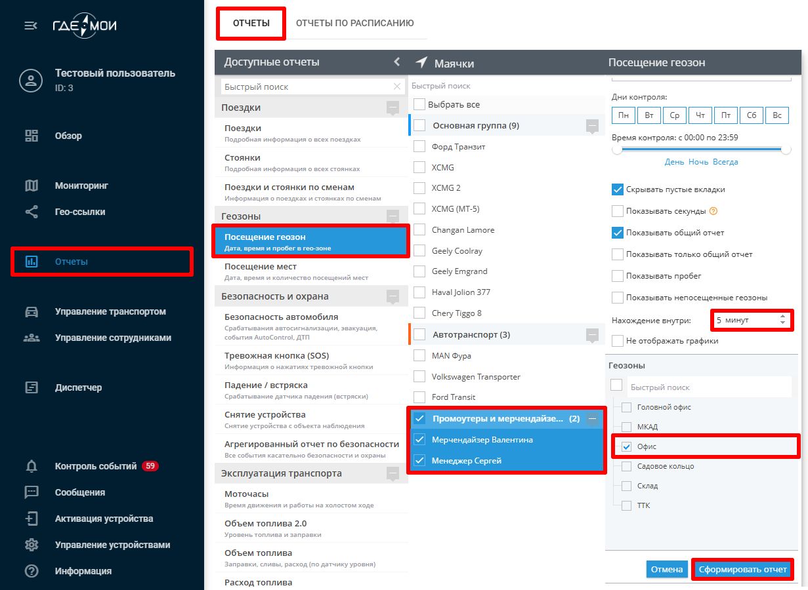Click the Ночь time preset link
Screen dimensions: 808x590
coord(698,161)
